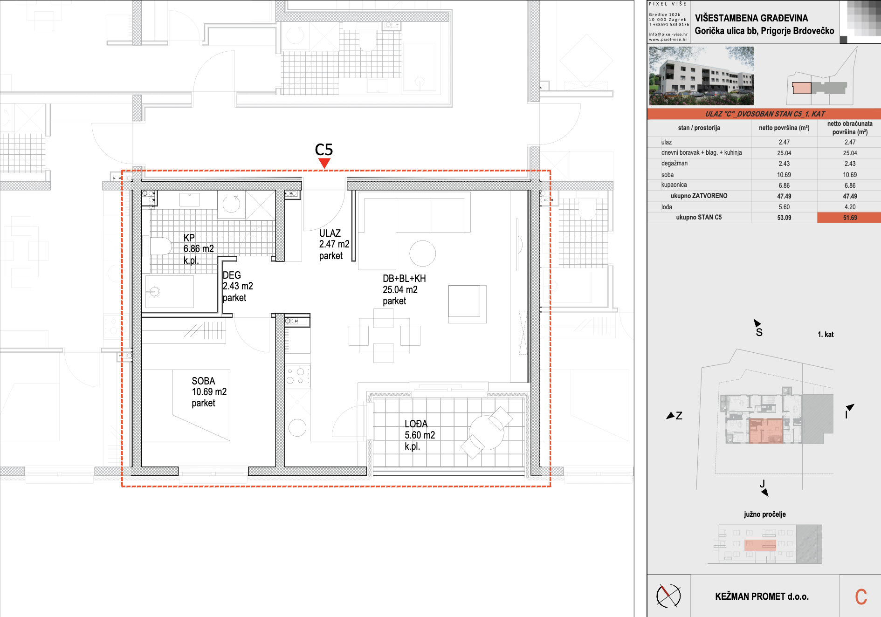
Task: Click the Z direction arrow marker
Action: tap(671, 415)
